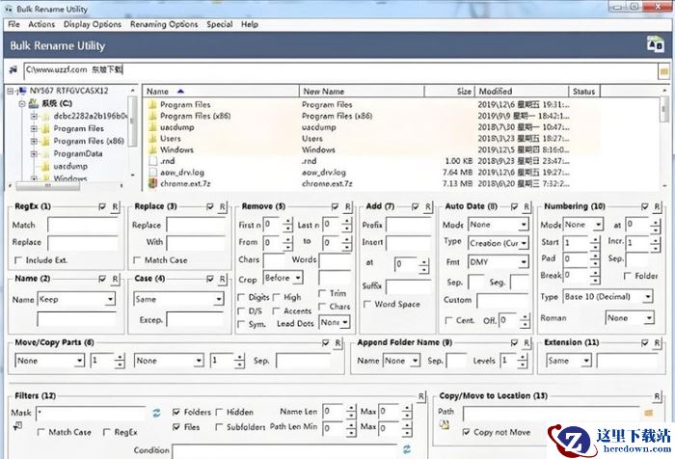Reset Remove (5) via R button
The width and height of the screenshot is (675, 459).
point(348,206)
